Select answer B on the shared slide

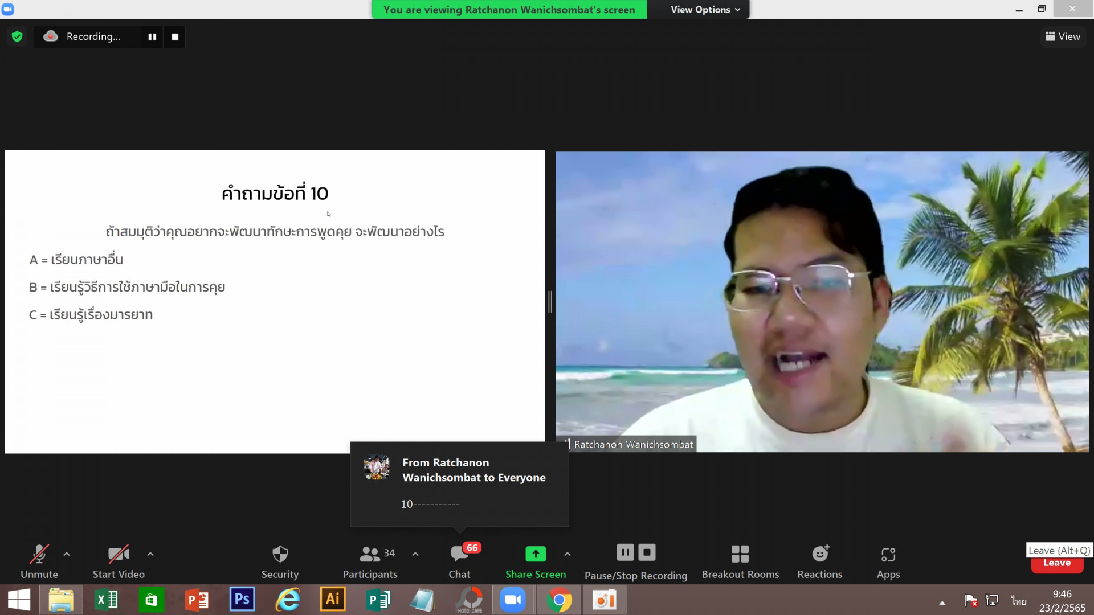[x=127, y=288]
